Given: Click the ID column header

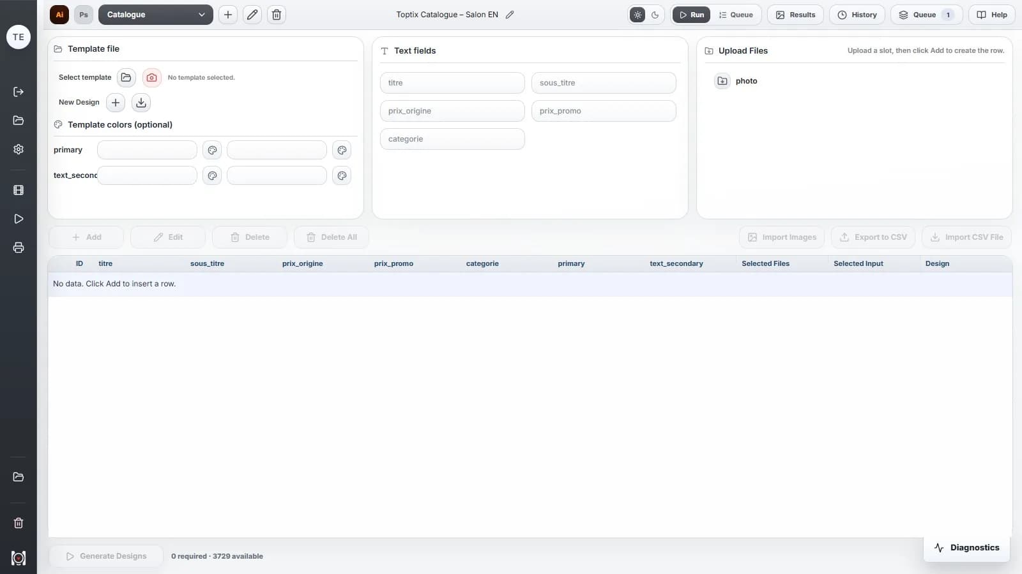Looking at the screenshot, I should pyautogui.click(x=79, y=263).
